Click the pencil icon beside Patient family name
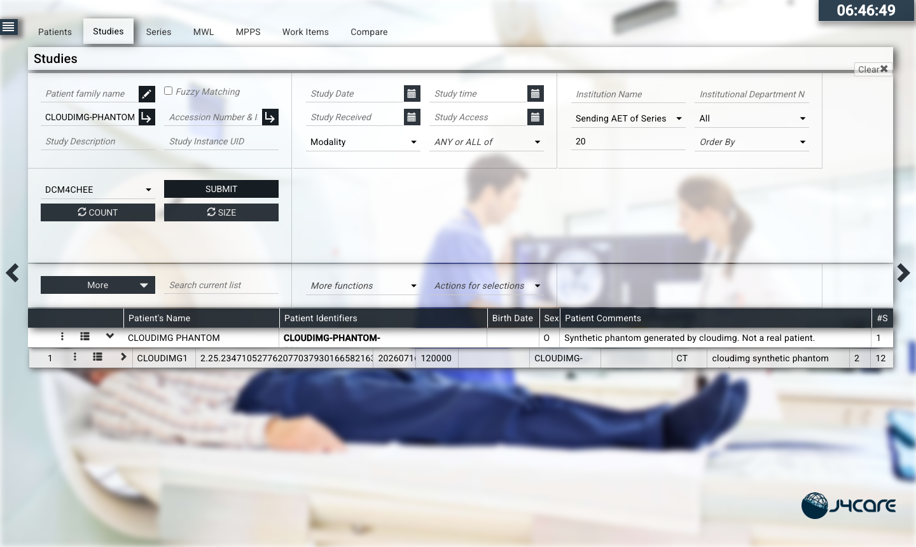 tap(147, 94)
